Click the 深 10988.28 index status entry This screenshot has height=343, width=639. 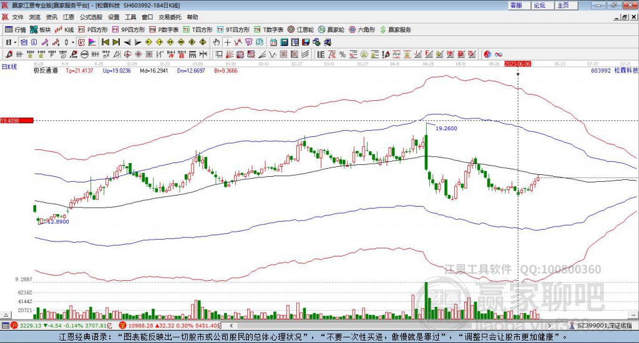[170, 326]
